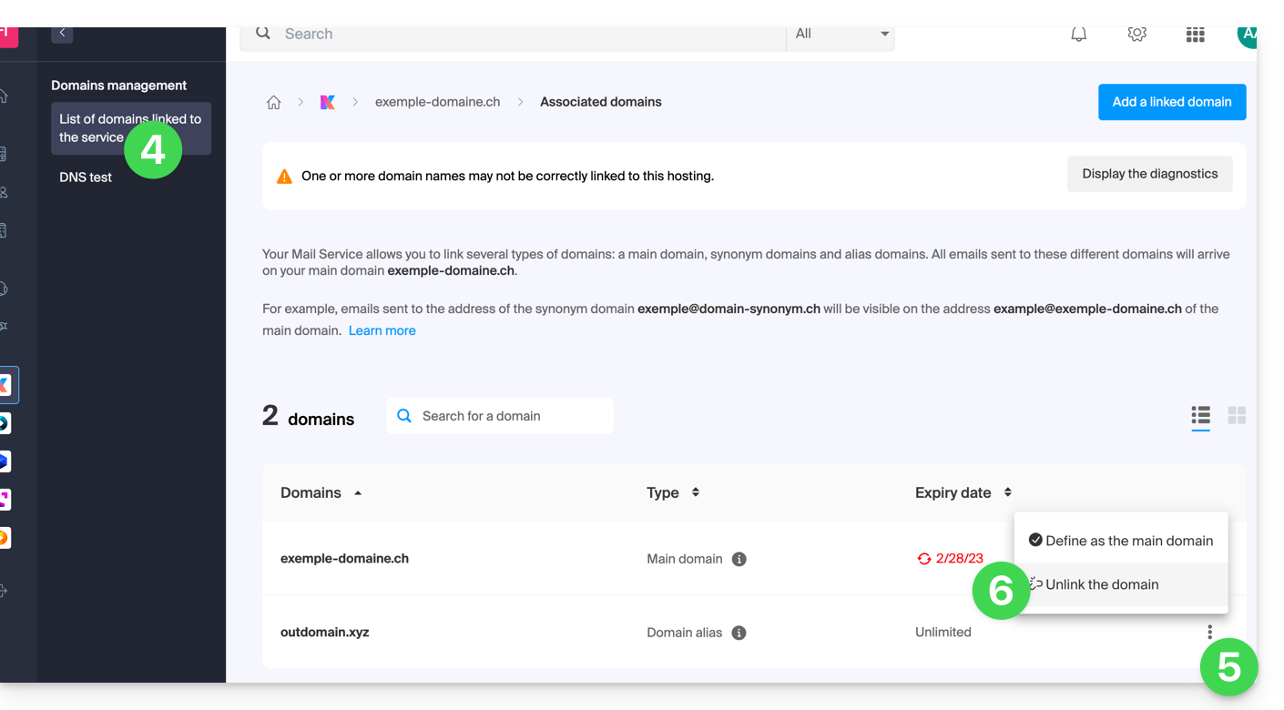
Task: Collapse the sidebar with chevron button
Action: 62,33
